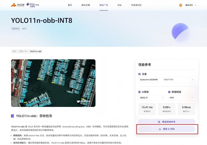Click the harbor boat detection preview image
Viewport: 207px width, 145px height.
pos(53,83)
